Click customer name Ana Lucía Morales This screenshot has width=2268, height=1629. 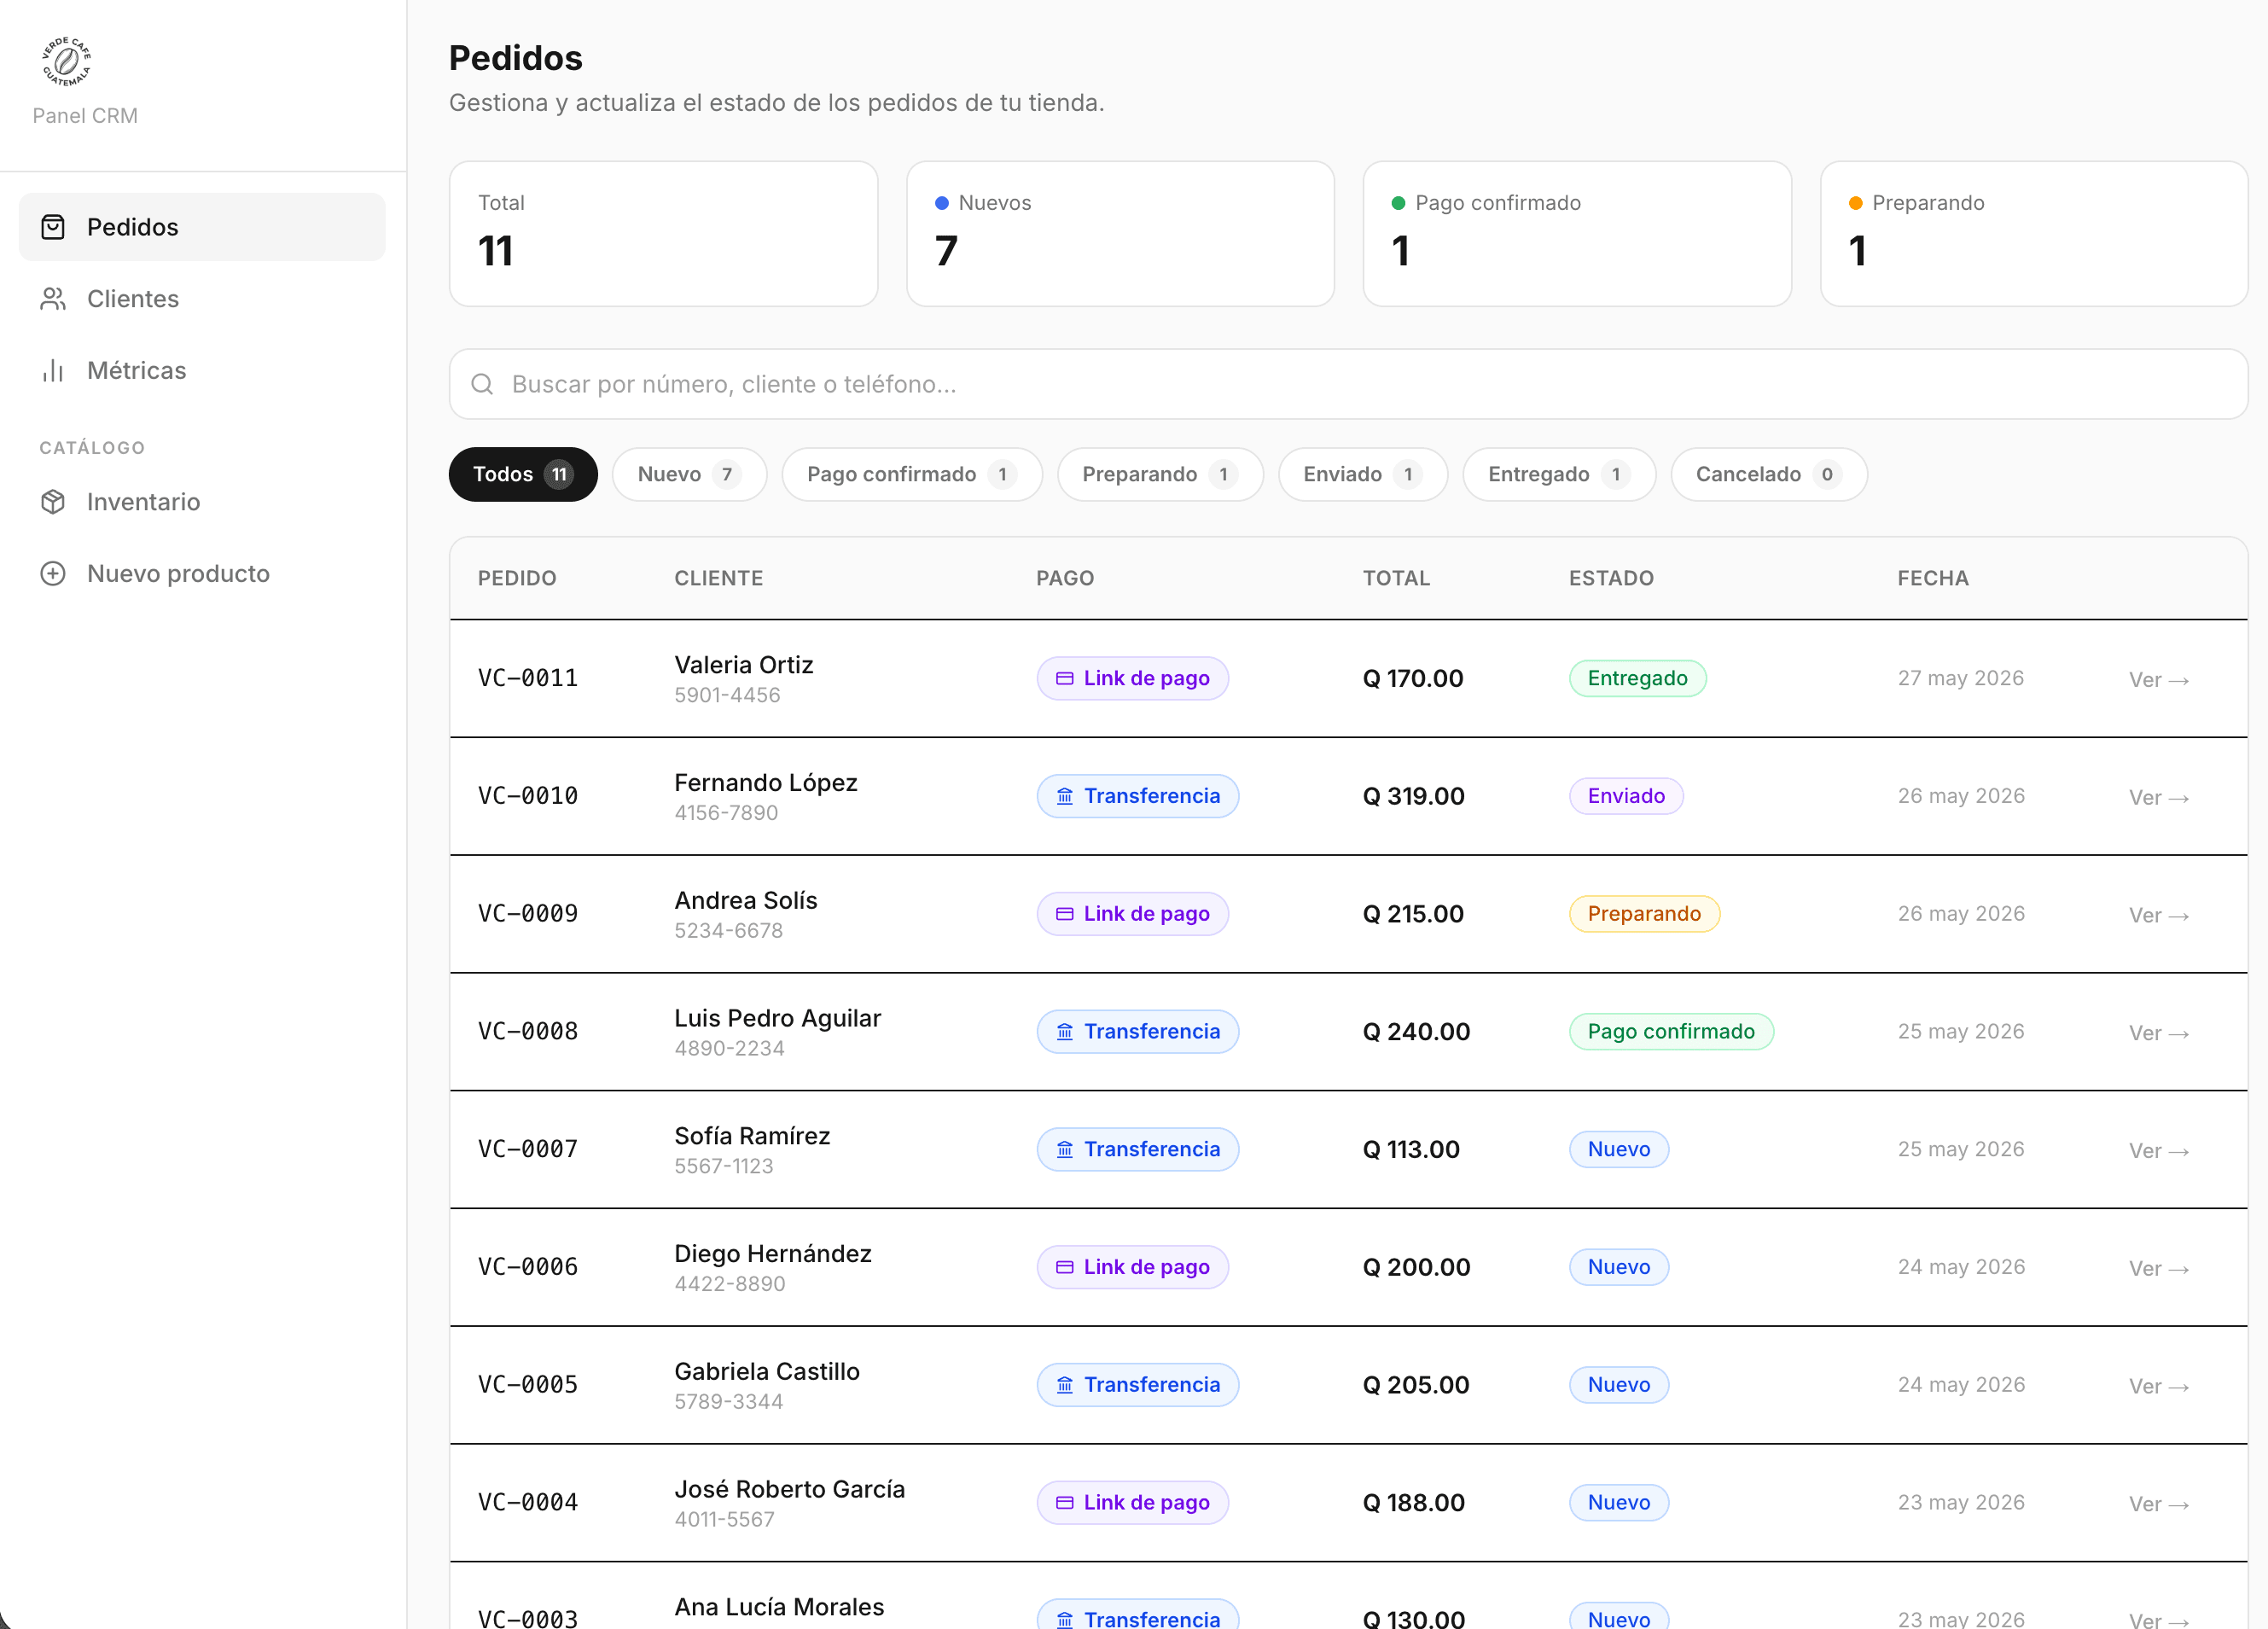779,1607
